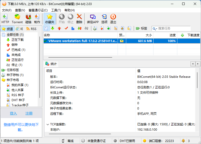The height and width of the screenshot is (144, 201).
Task: Select the VMware-workstation-full task row
Action: (x=122, y=41)
